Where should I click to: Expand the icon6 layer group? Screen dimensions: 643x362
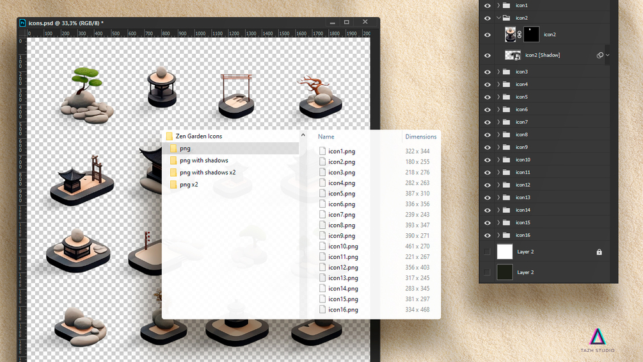tap(498, 110)
